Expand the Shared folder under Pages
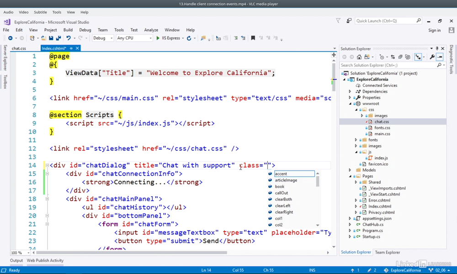 tap(356, 182)
